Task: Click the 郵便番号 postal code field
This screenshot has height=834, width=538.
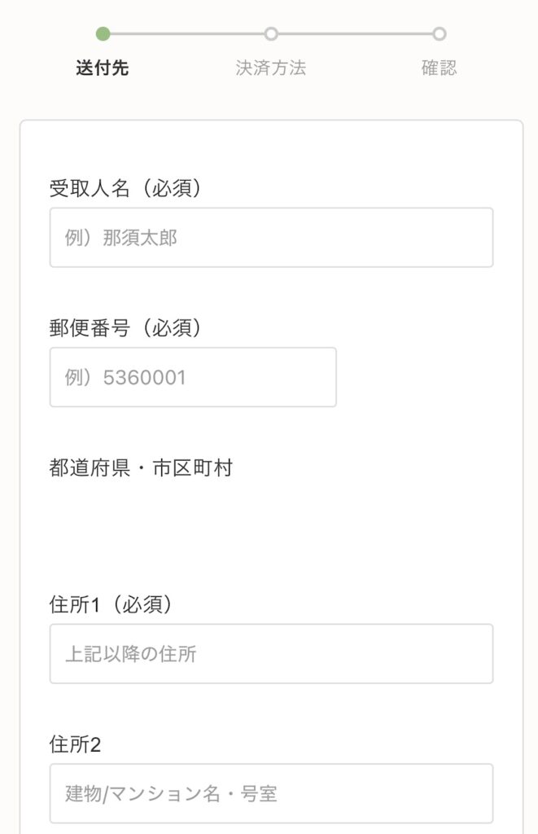Action: point(193,377)
